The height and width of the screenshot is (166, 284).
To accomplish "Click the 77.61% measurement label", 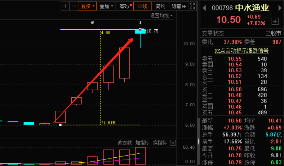I will (108, 123).
